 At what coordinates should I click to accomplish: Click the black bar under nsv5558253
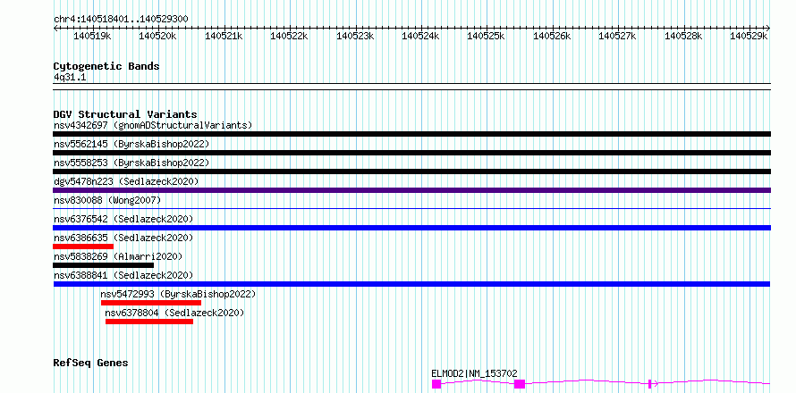pyautogui.click(x=411, y=171)
